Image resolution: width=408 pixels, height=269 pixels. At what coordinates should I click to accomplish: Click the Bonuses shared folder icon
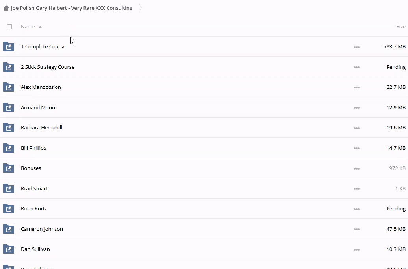(x=9, y=168)
